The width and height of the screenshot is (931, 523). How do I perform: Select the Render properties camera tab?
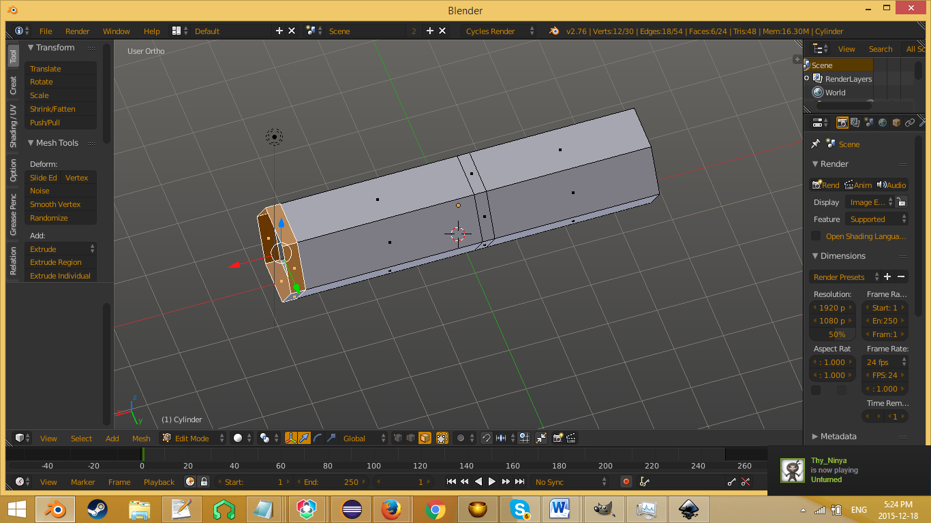click(x=842, y=123)
